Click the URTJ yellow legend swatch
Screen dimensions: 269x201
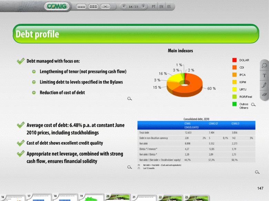pos(235,89)
